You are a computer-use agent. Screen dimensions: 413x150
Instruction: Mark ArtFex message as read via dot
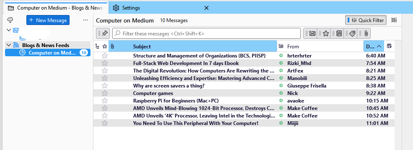pos(281,70)
